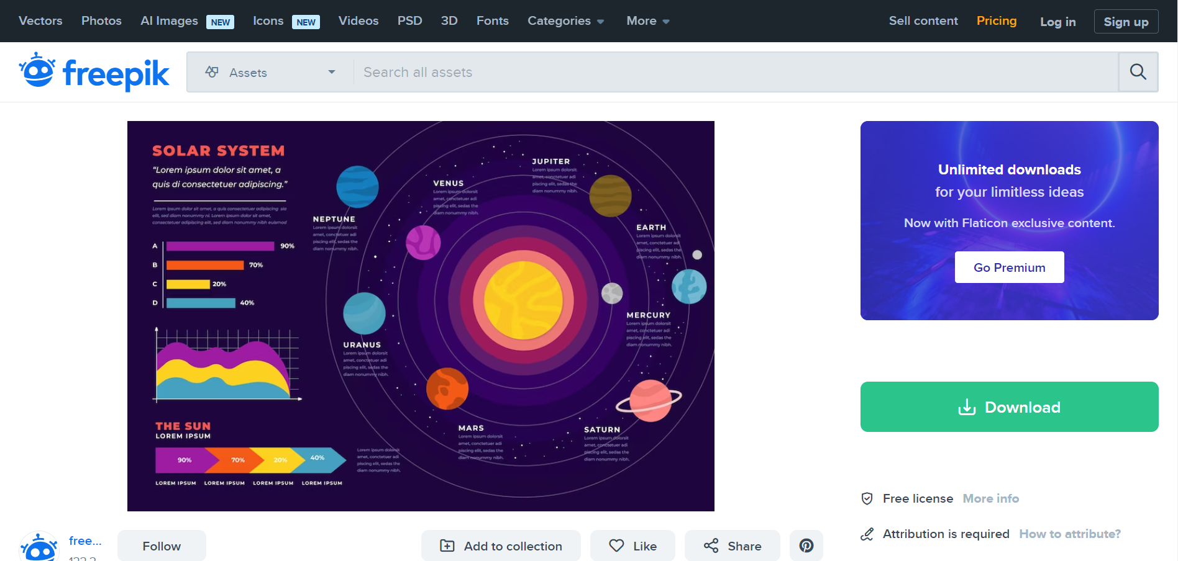The image size is (1178, 561).
Task: Expand the Categories menu
Action: pos(565,21)
